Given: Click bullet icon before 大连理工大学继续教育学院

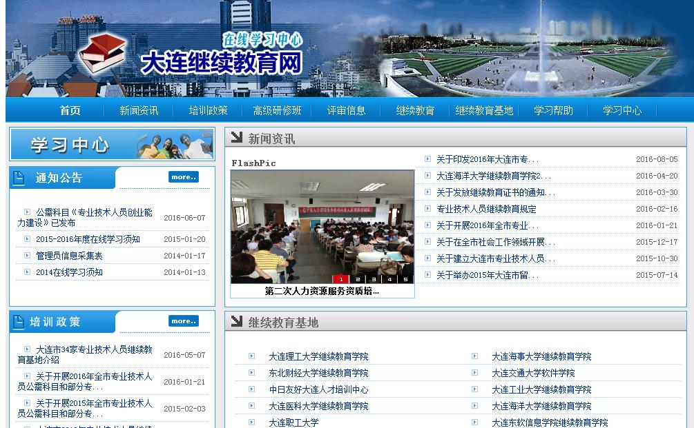Looking at the screenshot, I should pos(252,356).
